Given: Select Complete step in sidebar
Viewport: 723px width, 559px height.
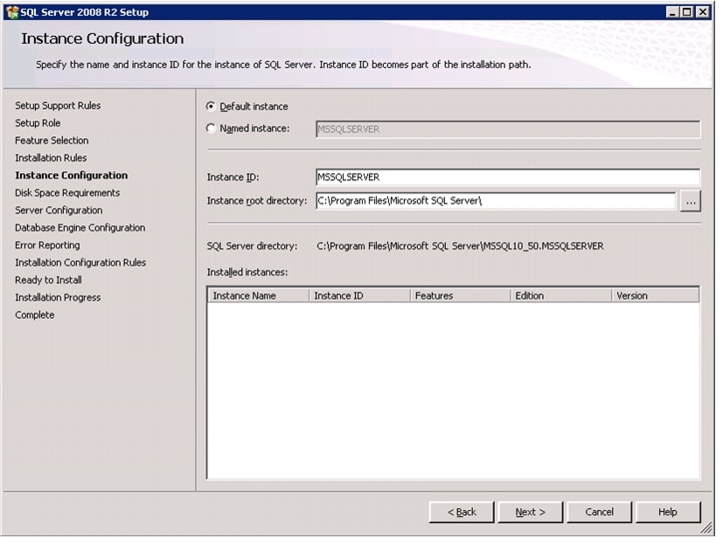Looking at the screenshot, I should click(35, 315).
